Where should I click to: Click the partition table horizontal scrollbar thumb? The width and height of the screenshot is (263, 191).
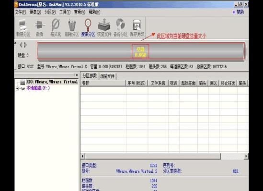153,156
